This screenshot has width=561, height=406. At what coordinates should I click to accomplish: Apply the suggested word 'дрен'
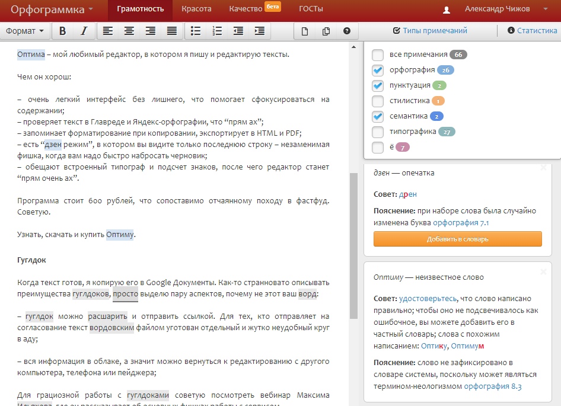[x=408, y=194]
